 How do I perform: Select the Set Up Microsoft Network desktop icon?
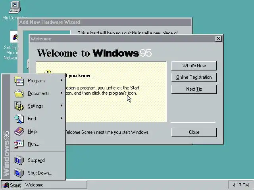tap(14, 37)
